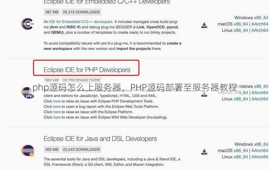Click the '393 MB' size badge
The height and width of the screenshot is (170, 269).
click(x=52, y=80)
